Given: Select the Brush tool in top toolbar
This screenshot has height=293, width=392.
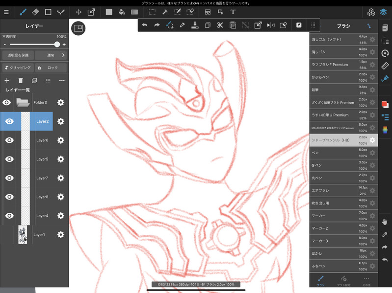Looking at the screenshot, I should pyautogui.click(x=23, y=12).
